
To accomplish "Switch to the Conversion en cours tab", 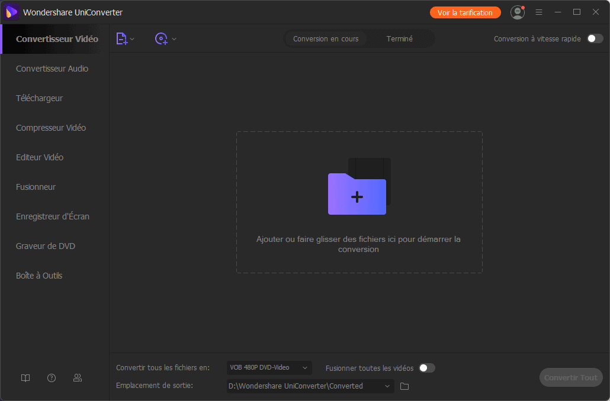I will click(x=326, y=39).
